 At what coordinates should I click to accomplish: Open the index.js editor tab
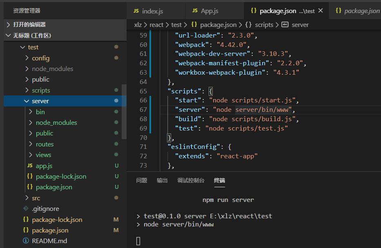coord(156,11)
